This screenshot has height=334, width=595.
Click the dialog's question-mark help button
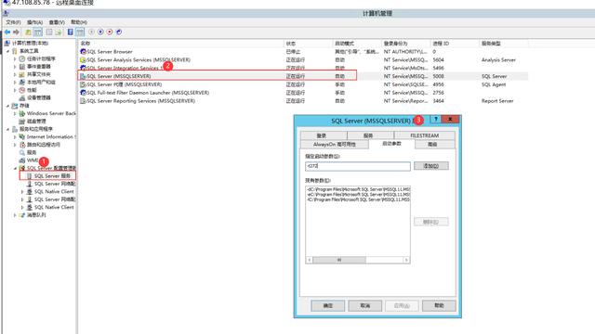(x=436, y=120)
